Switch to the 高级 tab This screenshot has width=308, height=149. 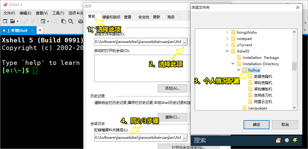point(173,17)
